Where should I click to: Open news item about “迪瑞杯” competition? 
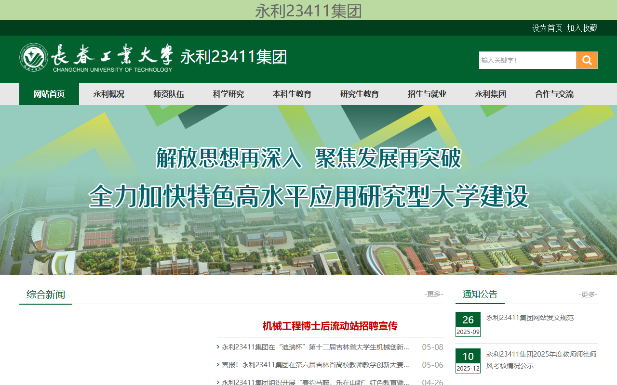click(315, 347)
